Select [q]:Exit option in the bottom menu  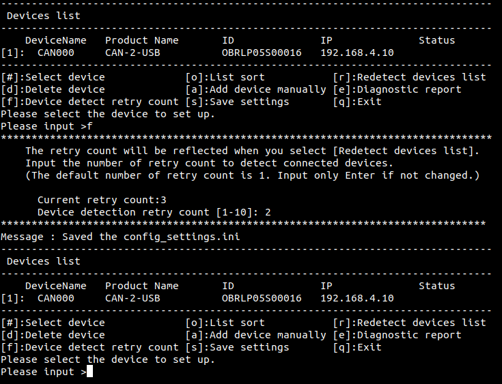point(357,347)
